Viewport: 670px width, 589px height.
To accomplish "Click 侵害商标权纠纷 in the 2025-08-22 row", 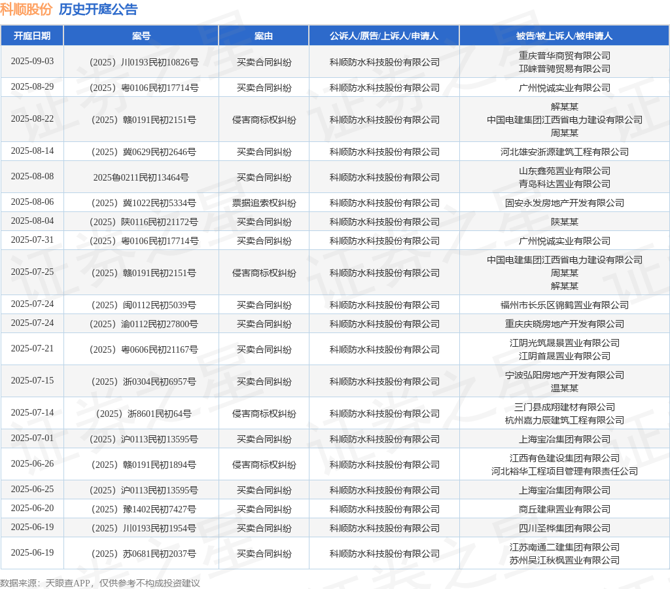I will point(264,120).
